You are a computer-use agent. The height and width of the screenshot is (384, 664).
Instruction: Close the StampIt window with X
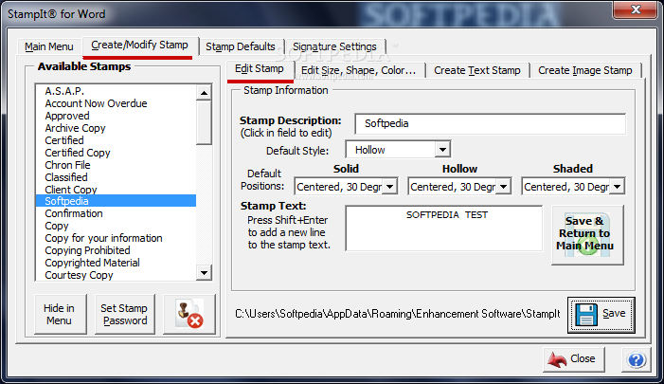click(636, 9)
